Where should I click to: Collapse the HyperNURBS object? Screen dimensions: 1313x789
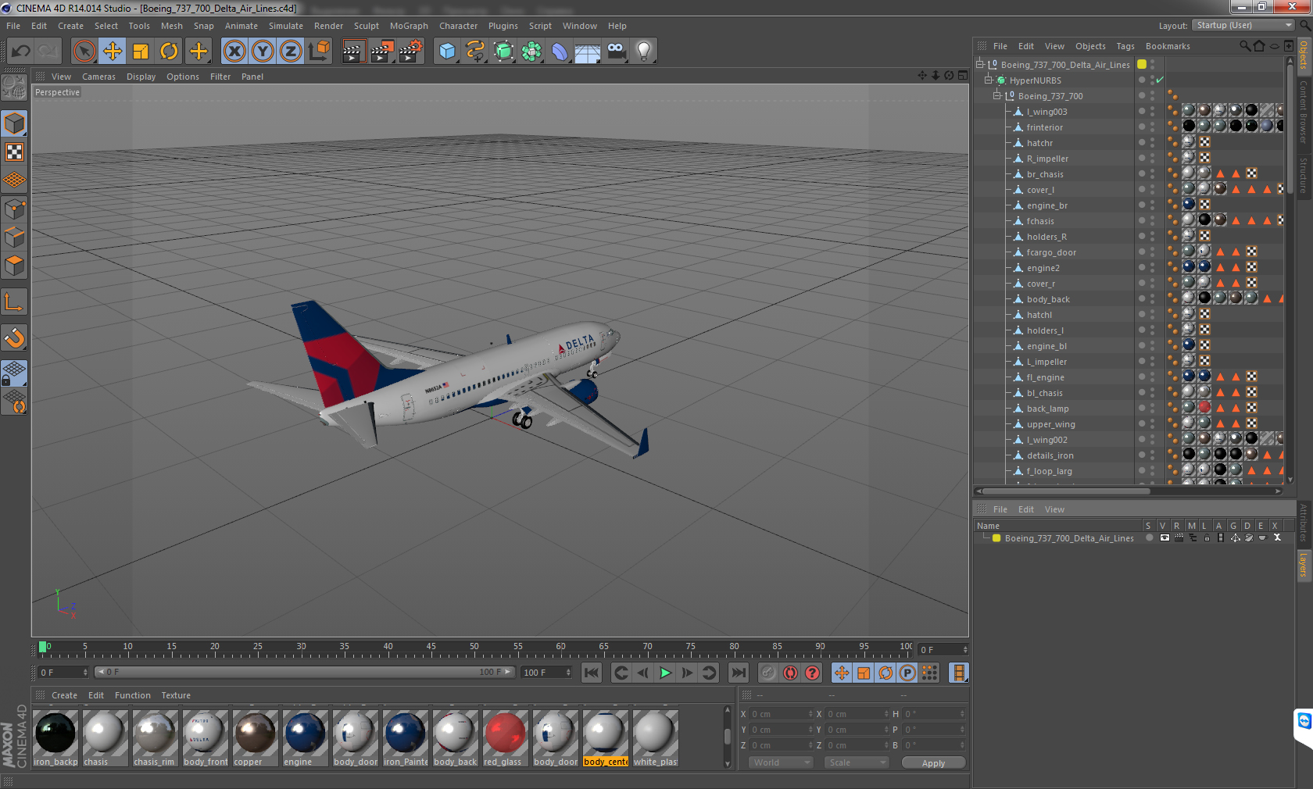pos(989,80)
